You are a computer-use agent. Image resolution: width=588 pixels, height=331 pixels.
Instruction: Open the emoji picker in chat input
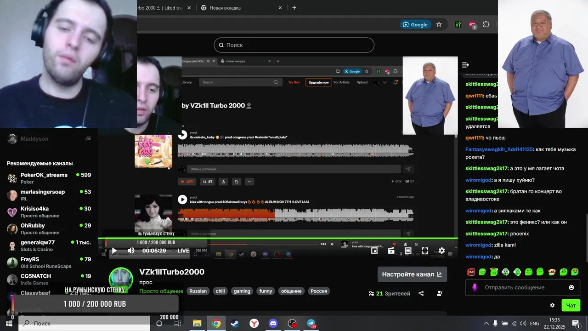click(571, 287)
